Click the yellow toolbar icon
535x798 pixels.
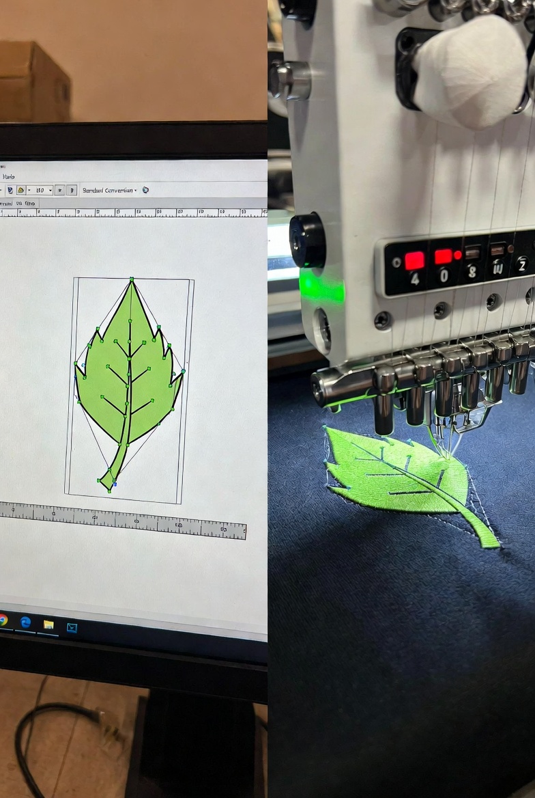pyautogui.click(x=21, y=190)
